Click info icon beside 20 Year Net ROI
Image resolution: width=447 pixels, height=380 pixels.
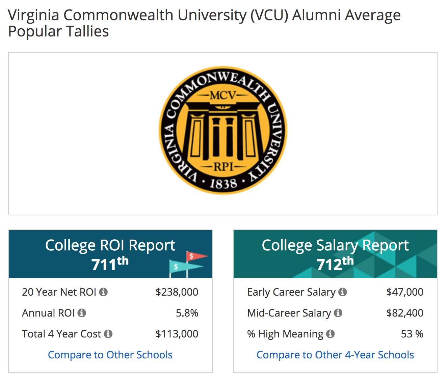[x=103, y=292]
